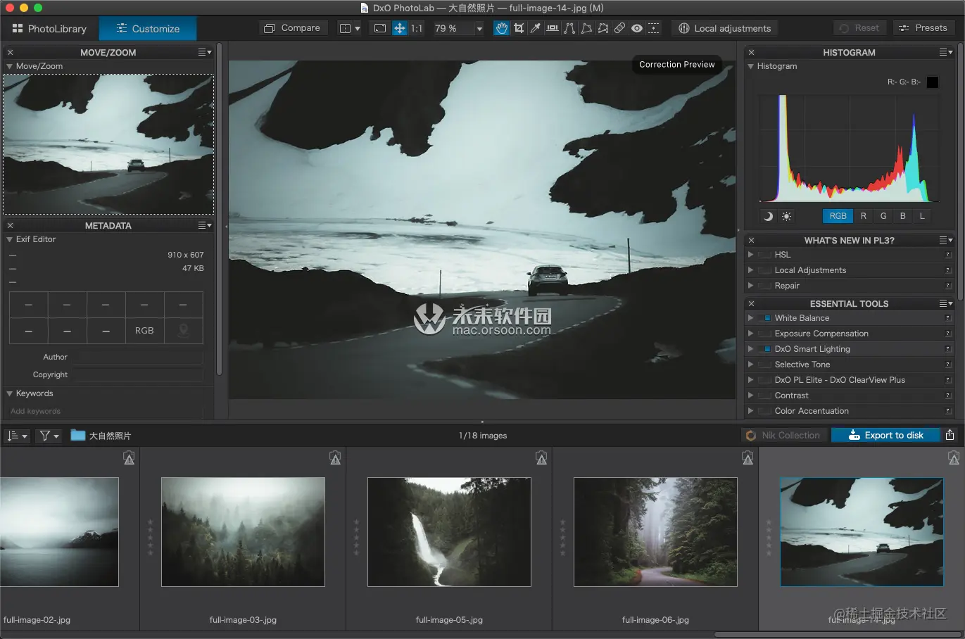Switch to the PhotoLibrary tab

(49, 29)
